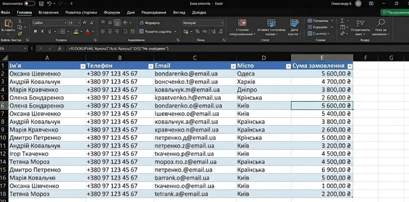Click the Cell Styles button
This screenshot has width=409, height=202.
294,27
